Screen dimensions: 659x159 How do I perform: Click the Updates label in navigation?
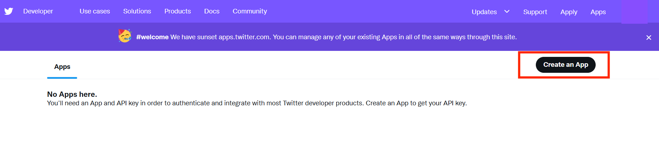pos(484,12)
